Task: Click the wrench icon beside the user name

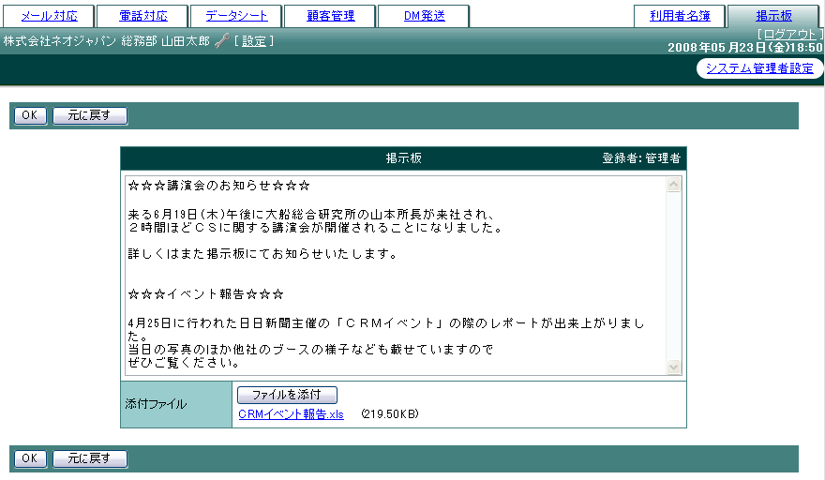Action: click(221, 41)
